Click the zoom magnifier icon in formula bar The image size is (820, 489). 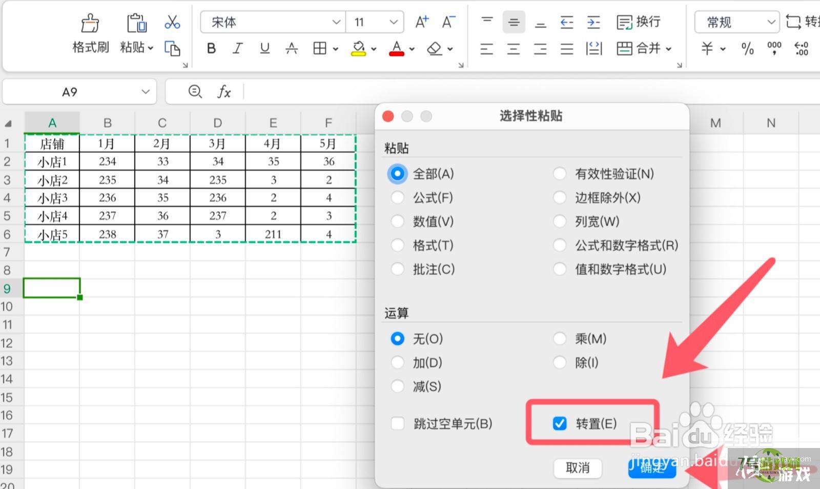[195, 92]
